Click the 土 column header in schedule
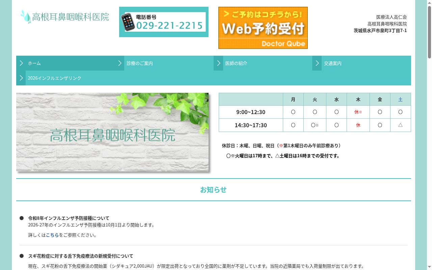 click(x=400, y=99)
